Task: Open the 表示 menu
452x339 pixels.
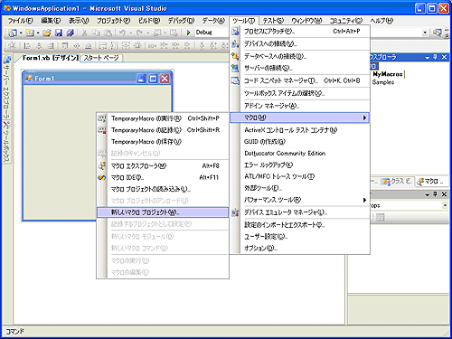Action: coord(79,21)
